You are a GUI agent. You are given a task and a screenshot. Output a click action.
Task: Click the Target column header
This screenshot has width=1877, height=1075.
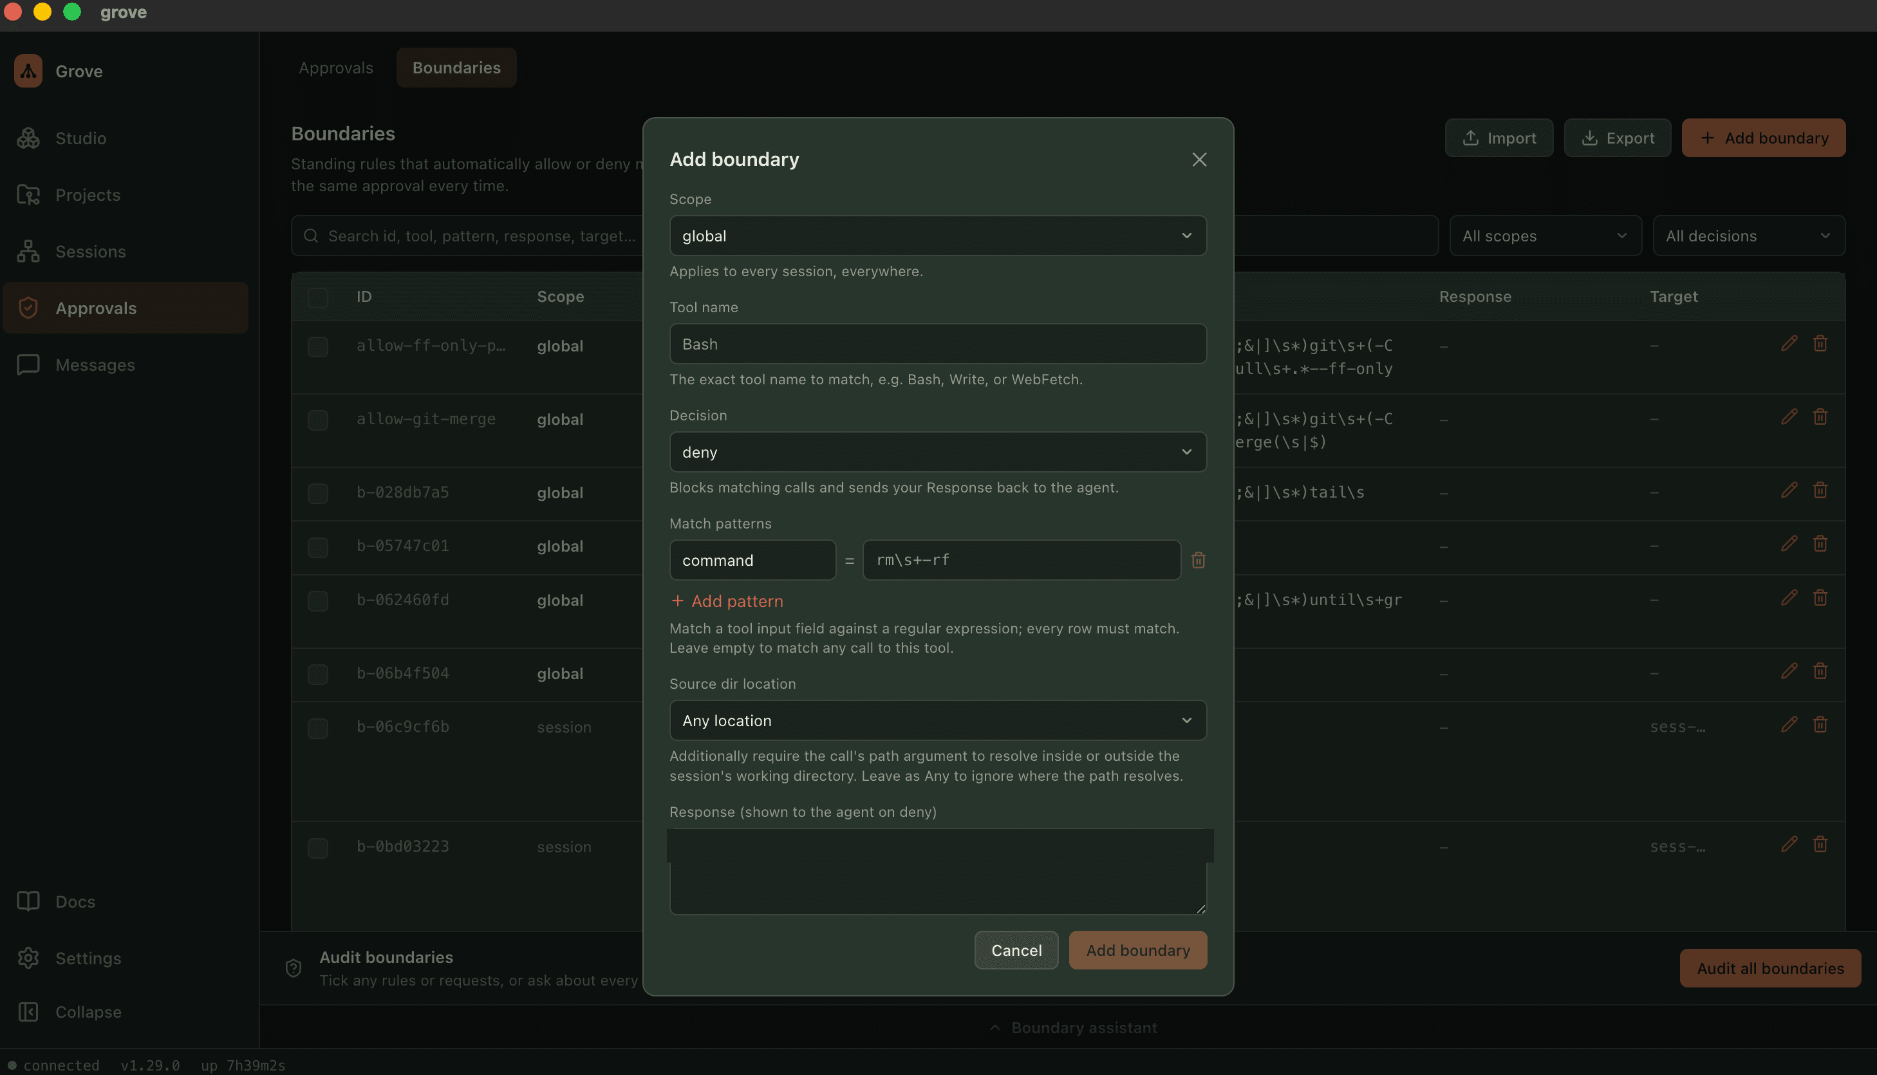[1674, 297]
